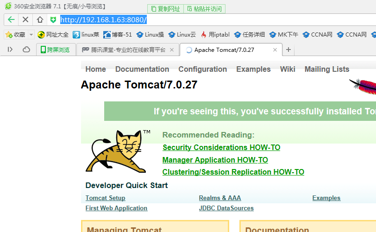Open the Home navigation item

click(x=96, y=69)
